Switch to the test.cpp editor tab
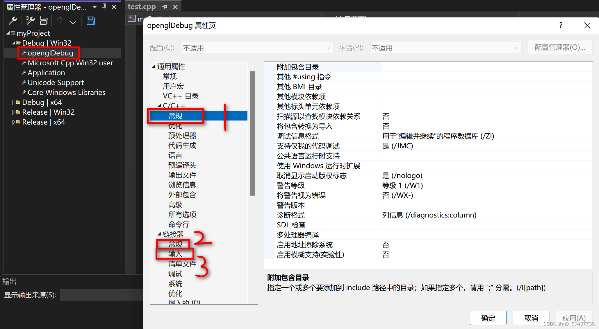 tap(142, 6)
